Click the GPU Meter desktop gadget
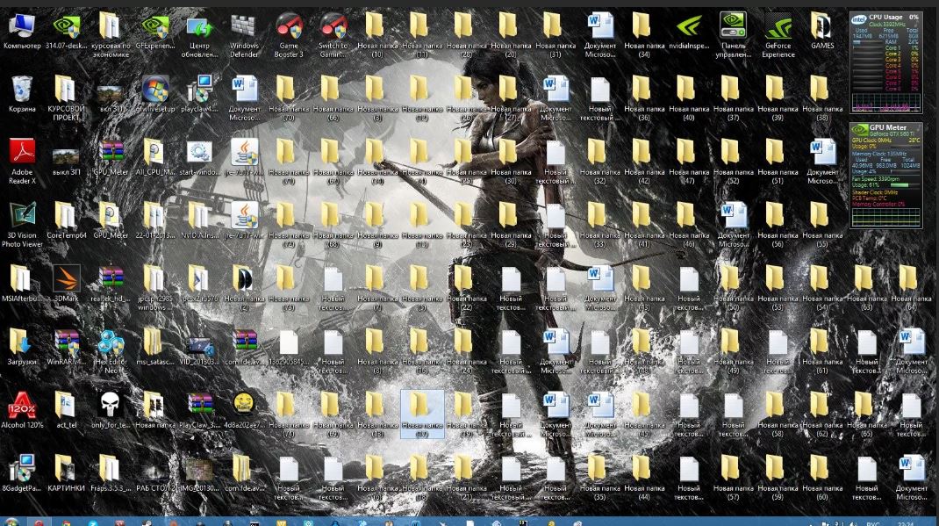The image size is (939, 526). 885,175
